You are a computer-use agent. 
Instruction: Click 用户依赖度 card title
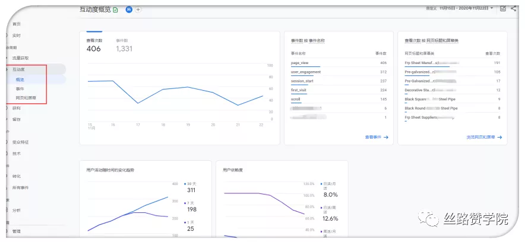[233, 170]
